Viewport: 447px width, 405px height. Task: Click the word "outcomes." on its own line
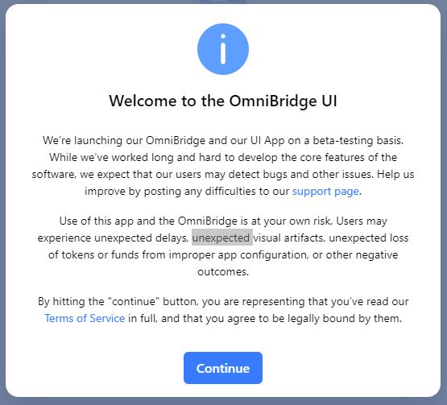(x=223, y=271)
